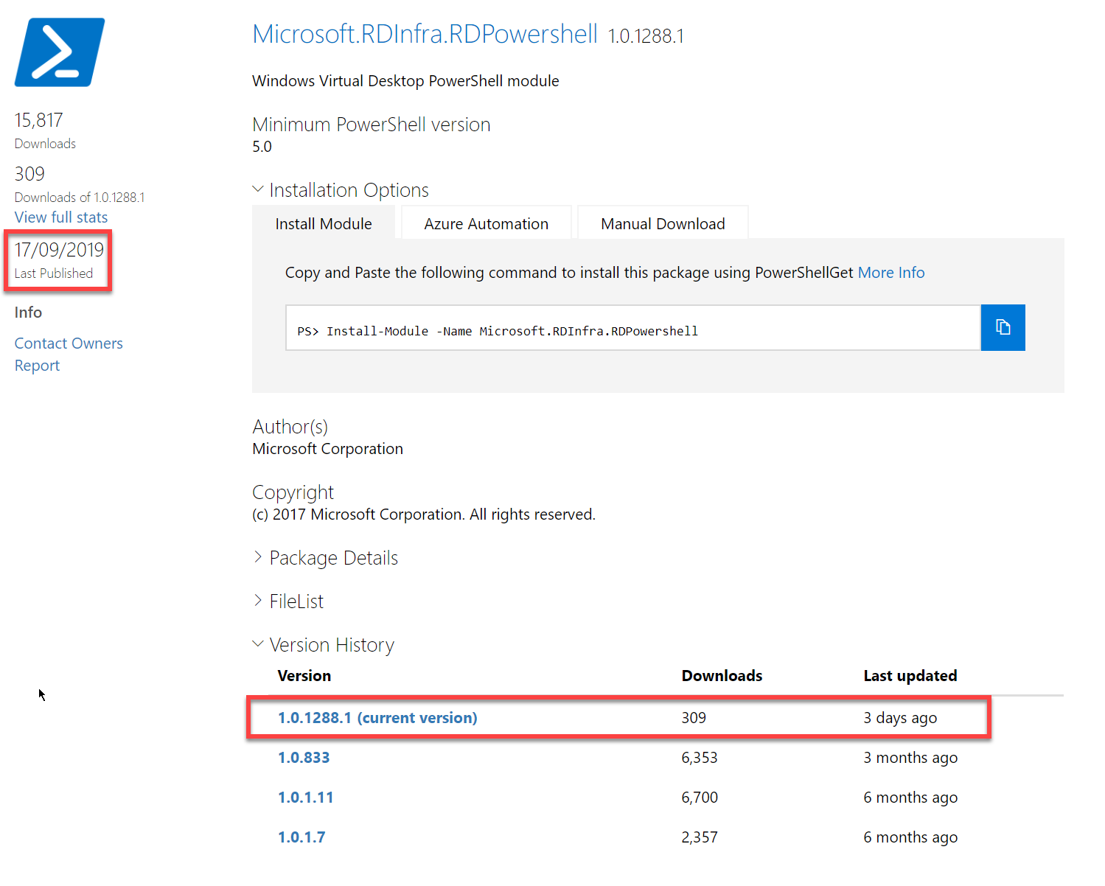Open the Report link

click(x=37, y=366)
